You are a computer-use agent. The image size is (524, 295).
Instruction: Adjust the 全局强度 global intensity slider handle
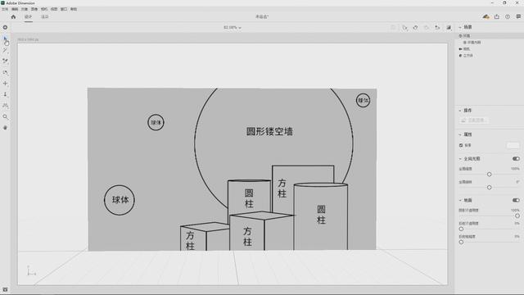(x=490, y=175)
